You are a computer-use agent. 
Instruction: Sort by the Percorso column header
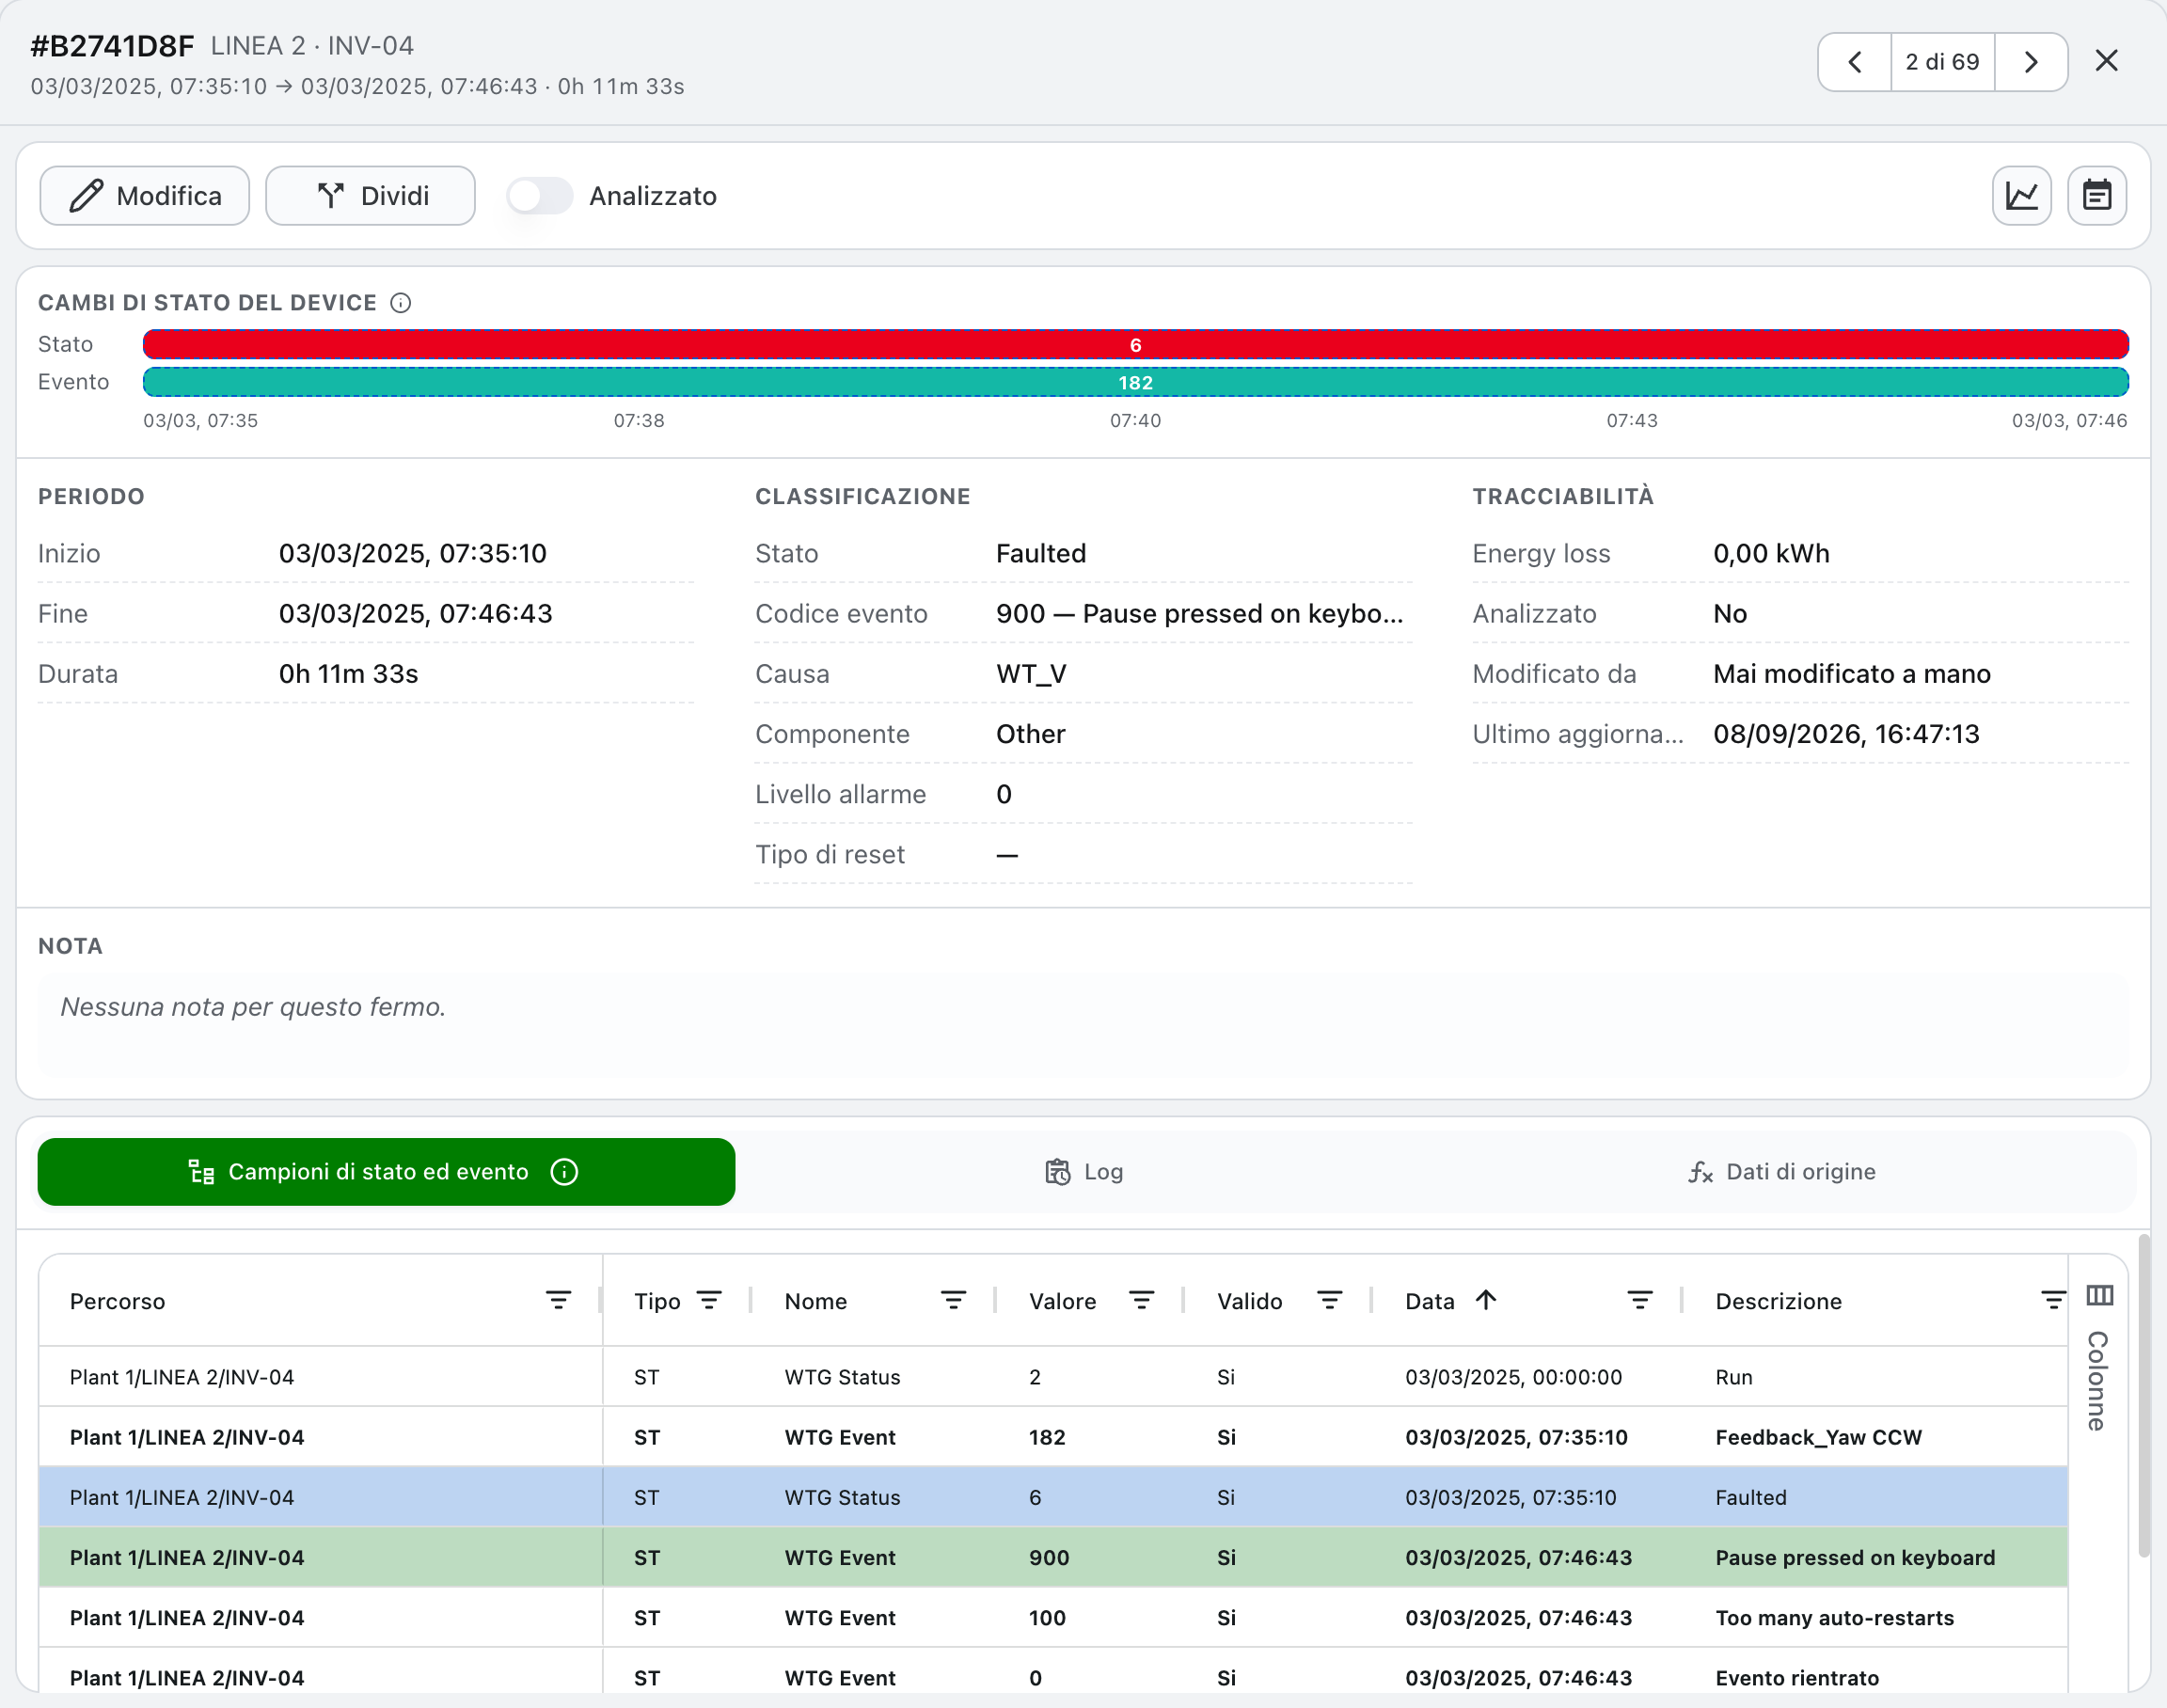click(x=117, y=1301)
